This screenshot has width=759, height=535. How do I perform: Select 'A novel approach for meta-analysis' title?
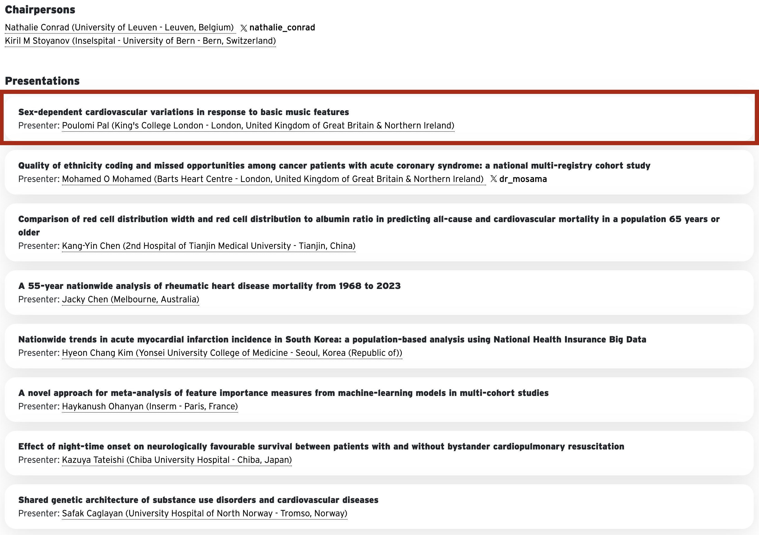(283, 393)
